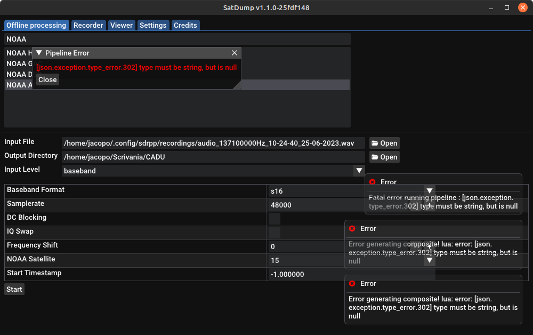Collapse the topmost Error popup with its arrow
This screenshot has width=533, height=335.
click(x=429, y=191)
